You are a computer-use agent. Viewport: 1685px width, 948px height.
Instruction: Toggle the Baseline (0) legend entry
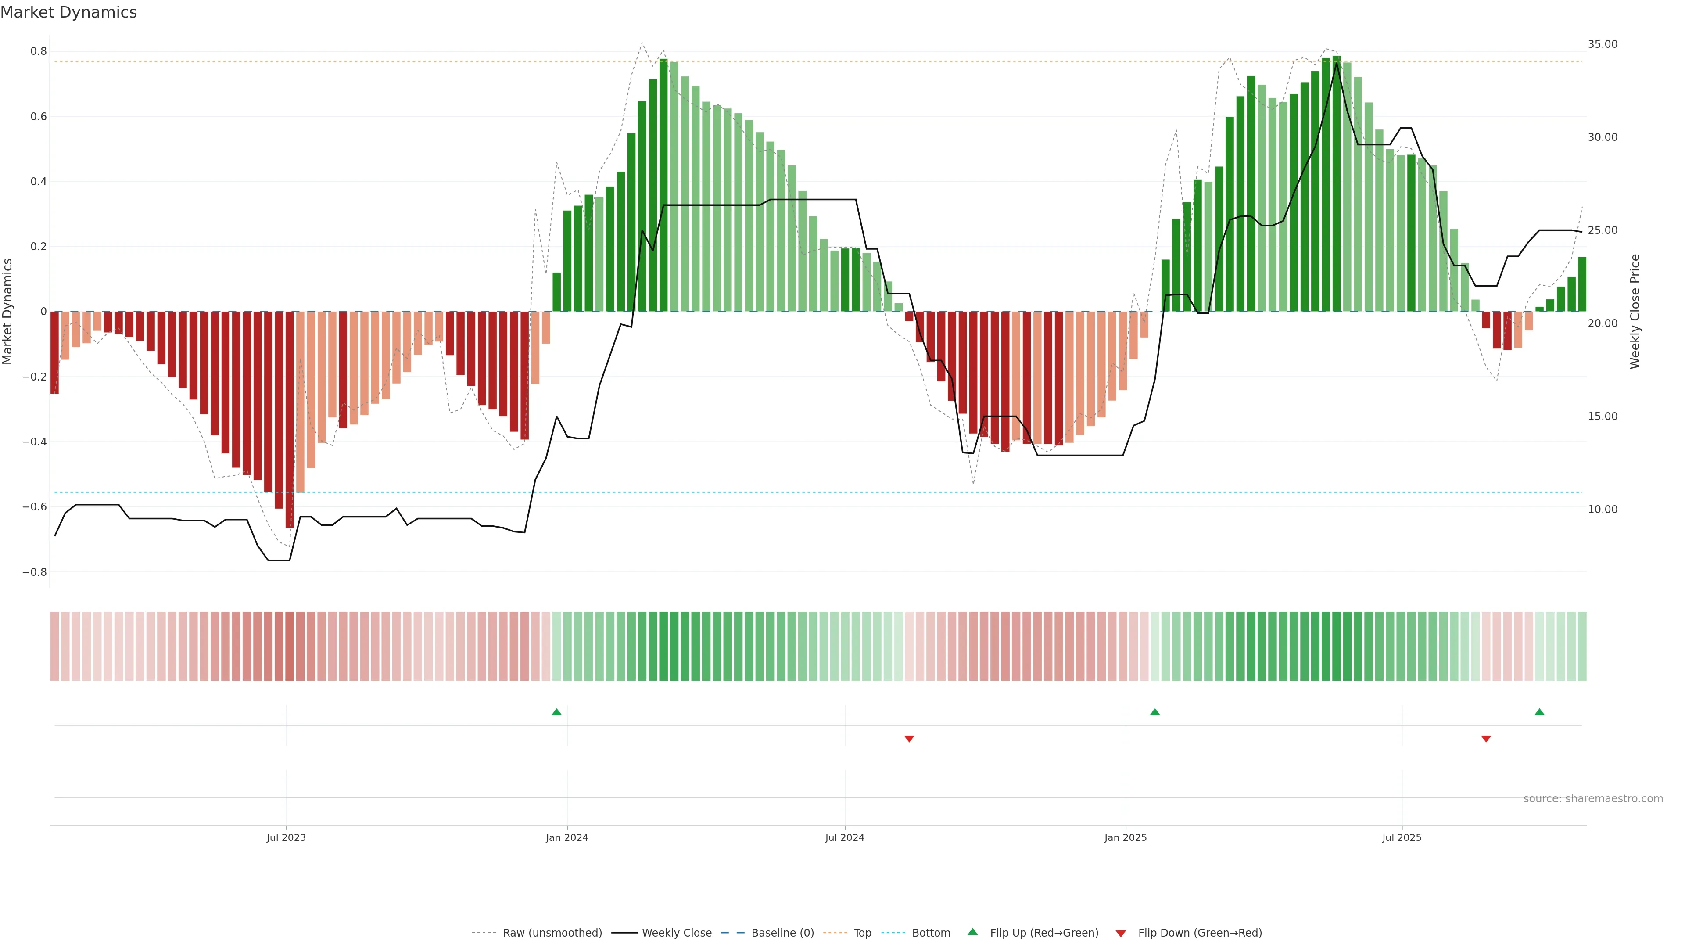pyautogui.click(x=782, y=933)
